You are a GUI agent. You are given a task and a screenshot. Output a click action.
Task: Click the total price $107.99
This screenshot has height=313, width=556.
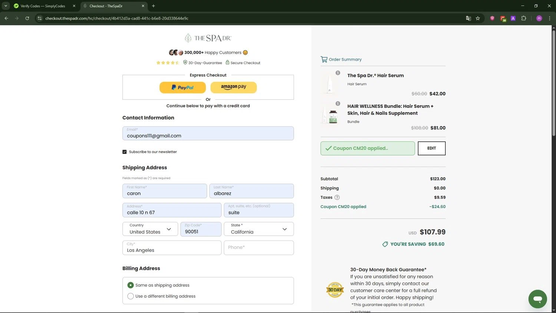433,232
